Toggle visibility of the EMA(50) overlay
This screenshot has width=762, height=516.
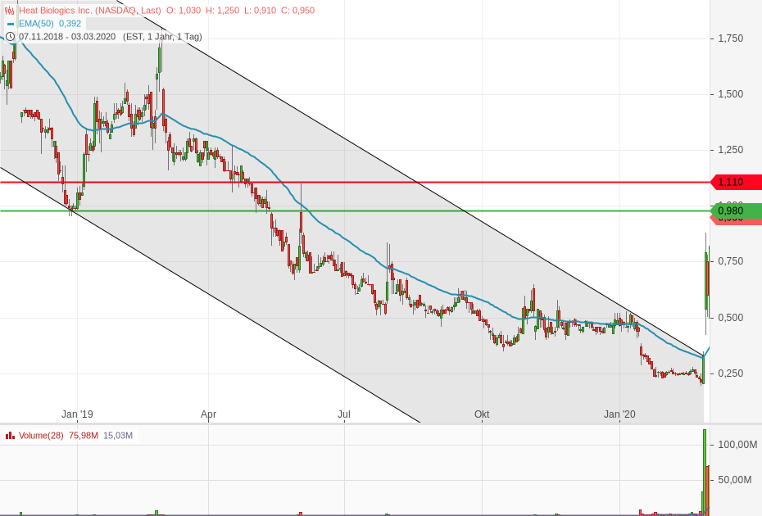[x=11, y=23]
